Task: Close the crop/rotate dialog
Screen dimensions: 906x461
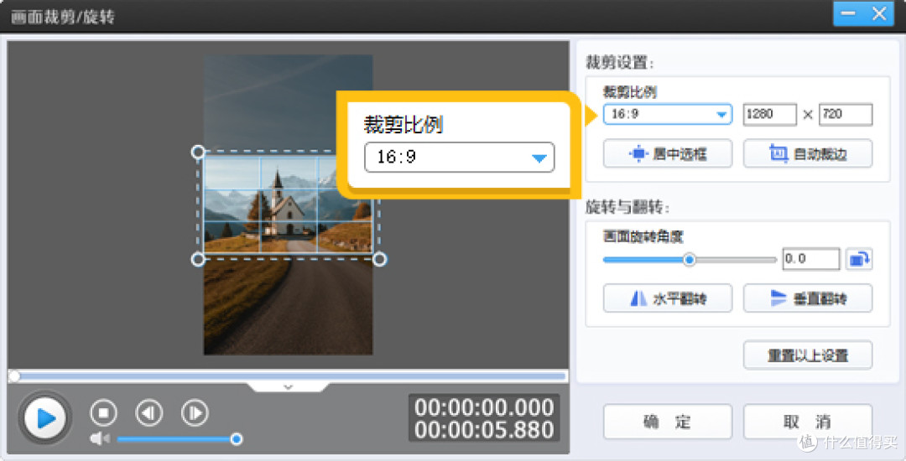Action: (880, 13)
